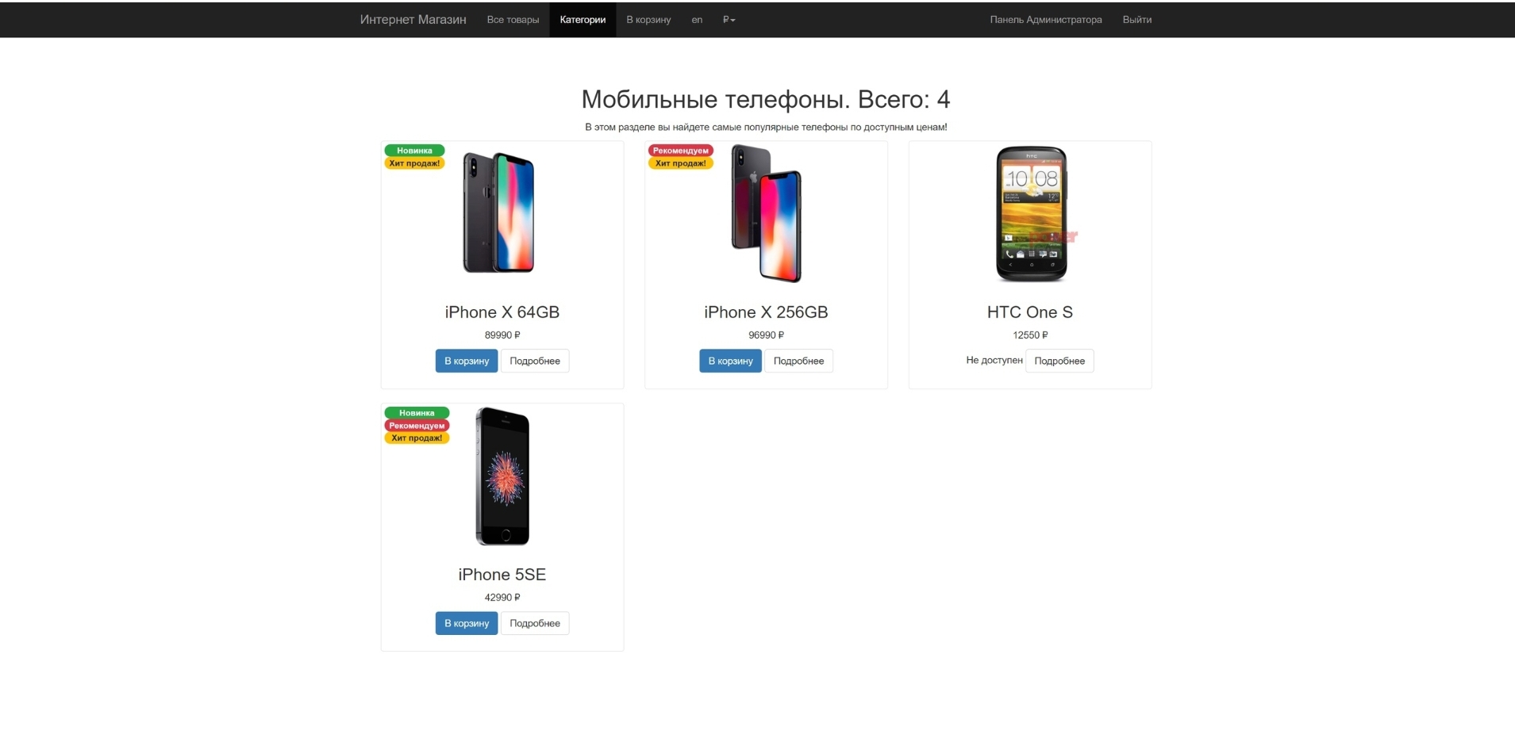Click the HTC One S product image

coord(1032,213)
